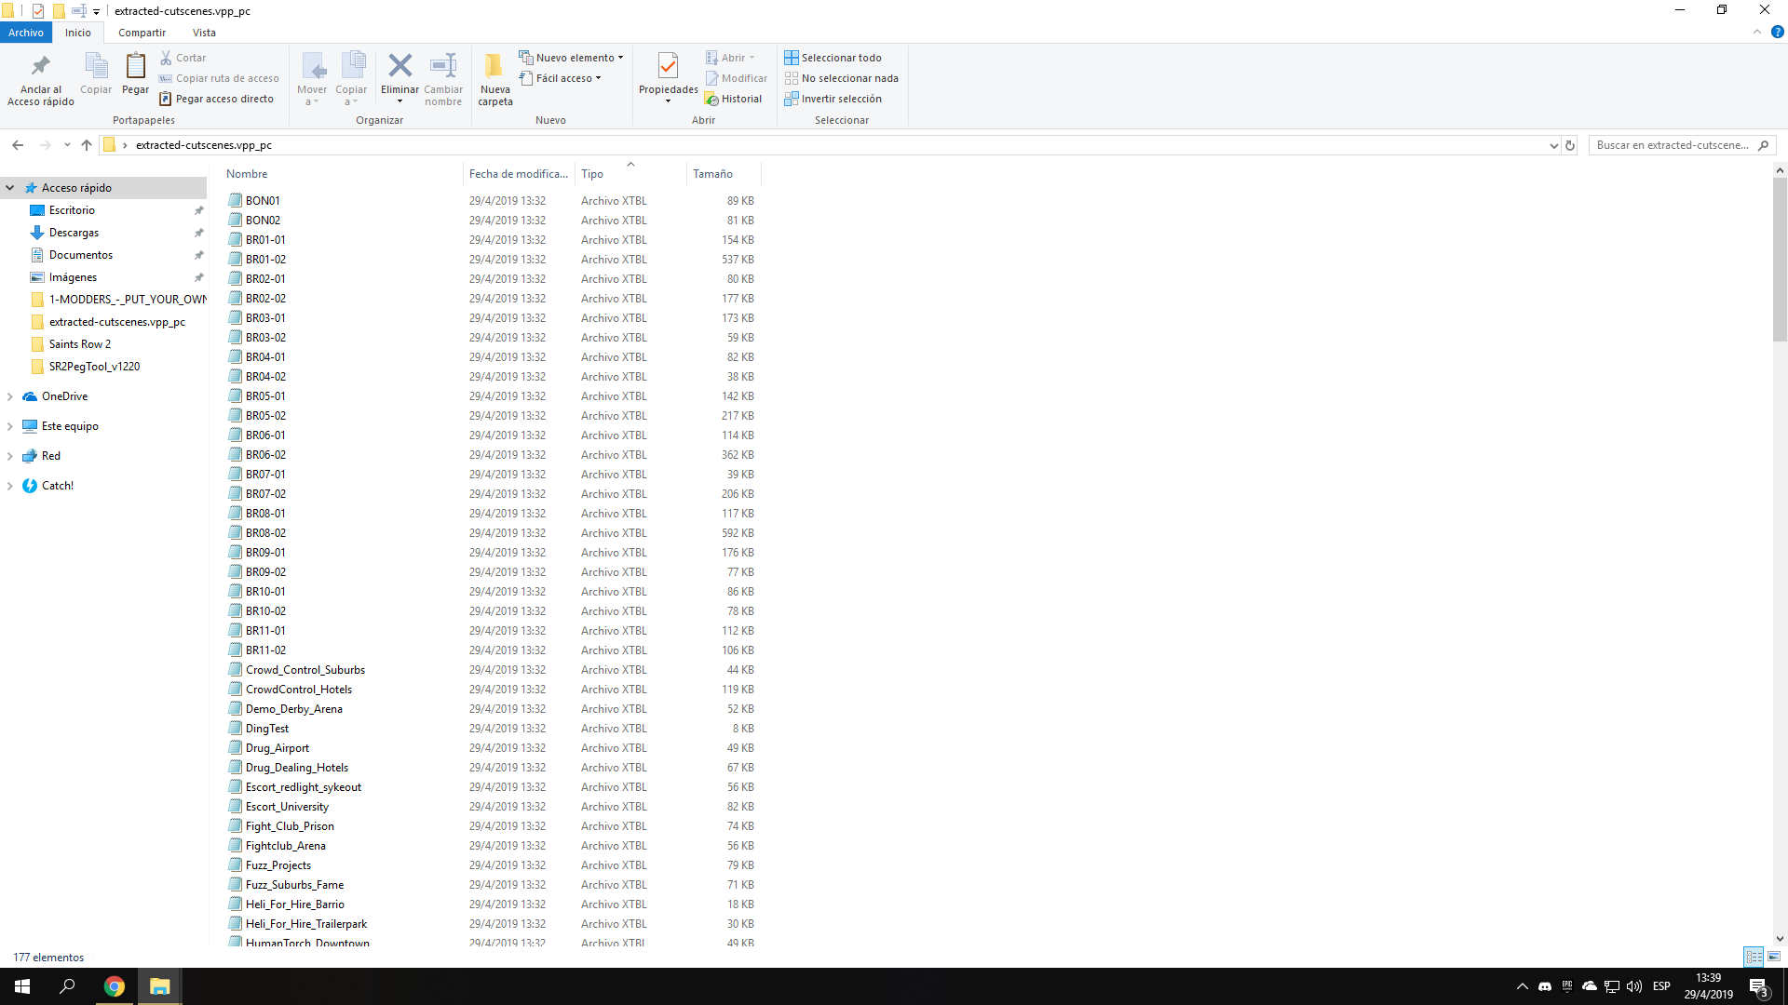Expand the Catch! tree node
This screenshot has height=1005, width=1788.
pos(10,486)
